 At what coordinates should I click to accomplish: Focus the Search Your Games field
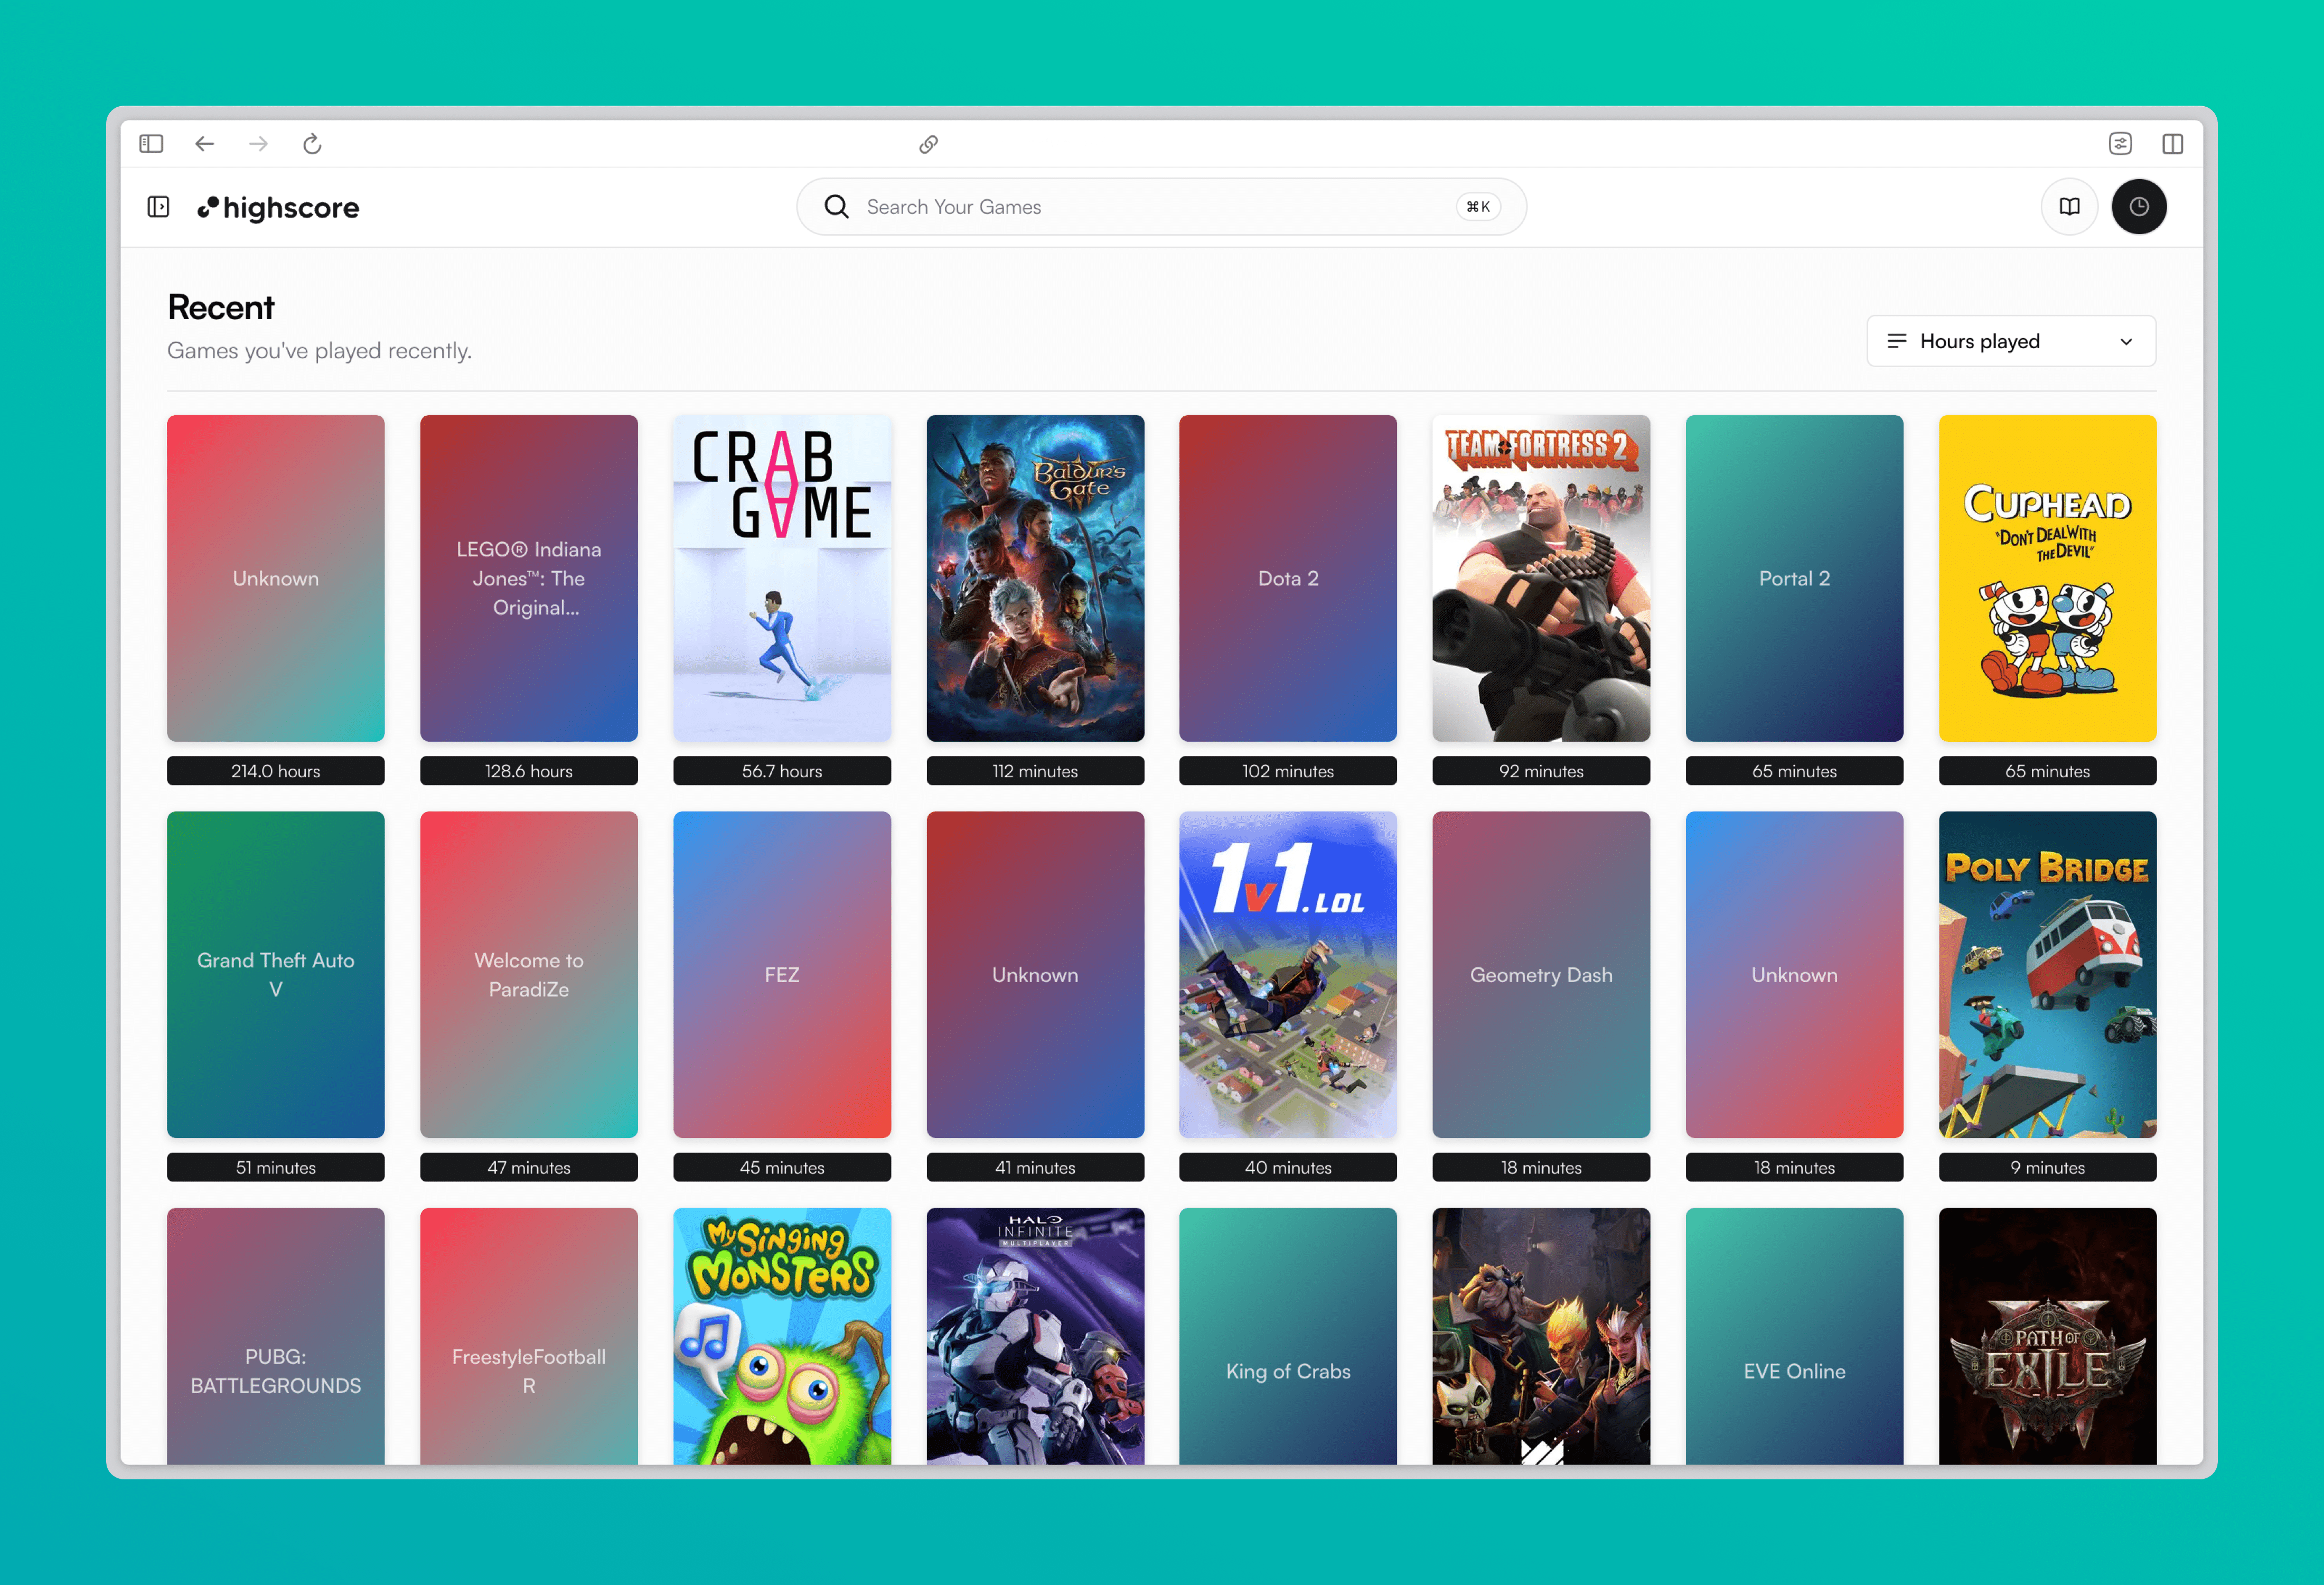[1161, 207]
